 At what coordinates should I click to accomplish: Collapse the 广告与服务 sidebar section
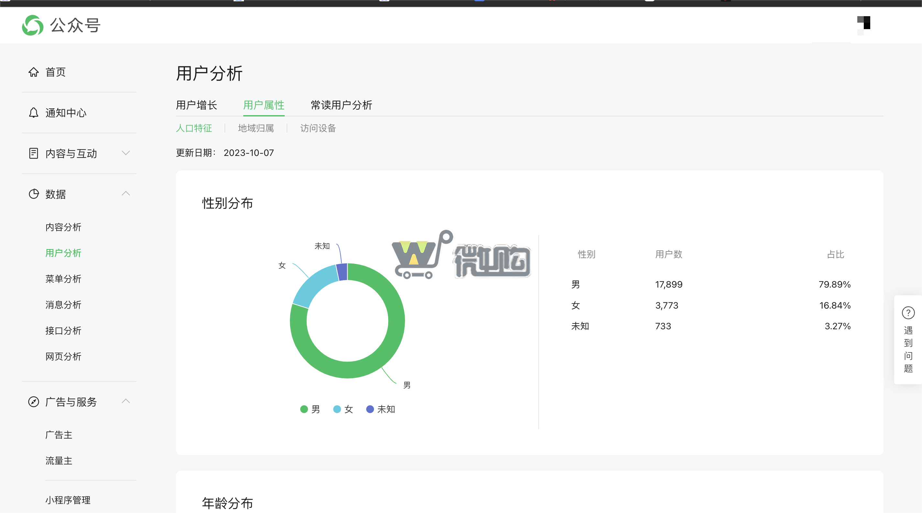[x=126, y=401]
